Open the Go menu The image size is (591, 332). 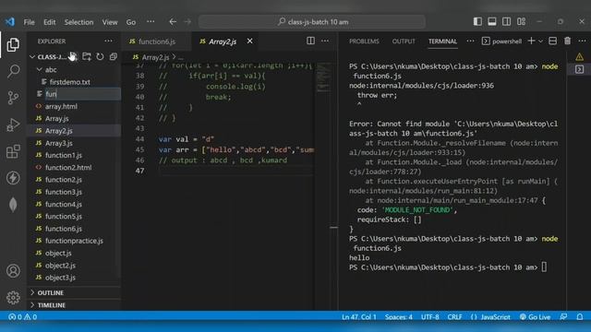[x=131, y=22]
